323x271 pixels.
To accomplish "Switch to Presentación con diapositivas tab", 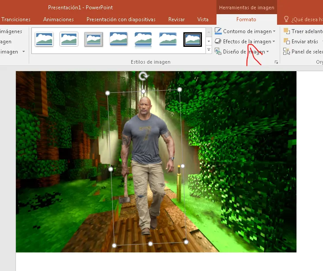I will tap(121, 19).
